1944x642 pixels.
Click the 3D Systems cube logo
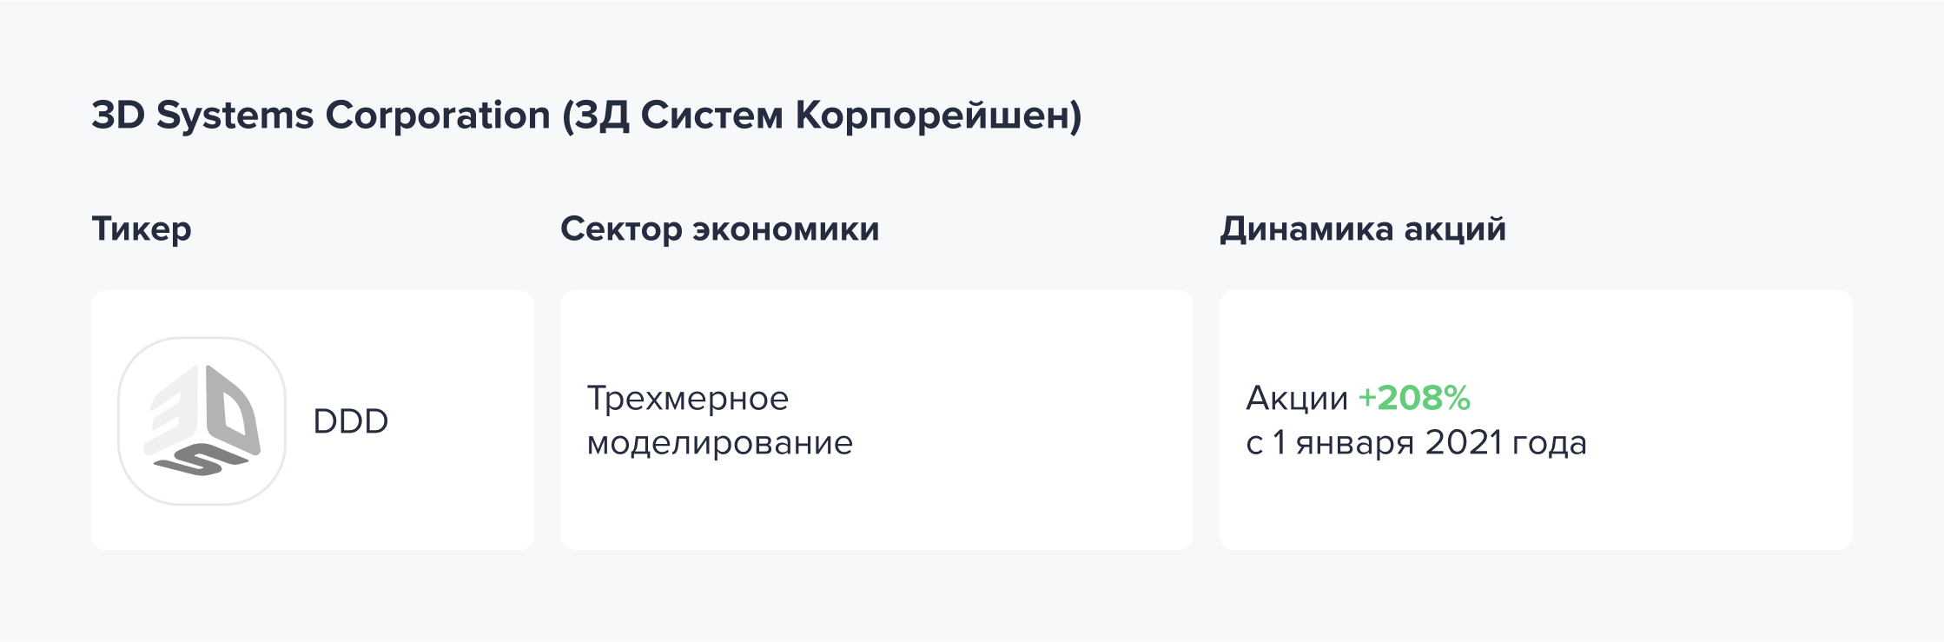coord(202,421)
